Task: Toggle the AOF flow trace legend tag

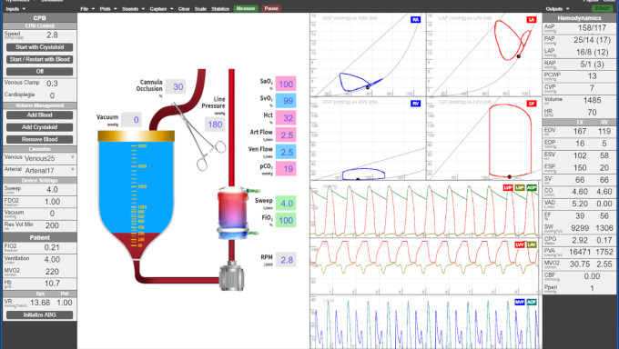Action: [x=532, y=302]
